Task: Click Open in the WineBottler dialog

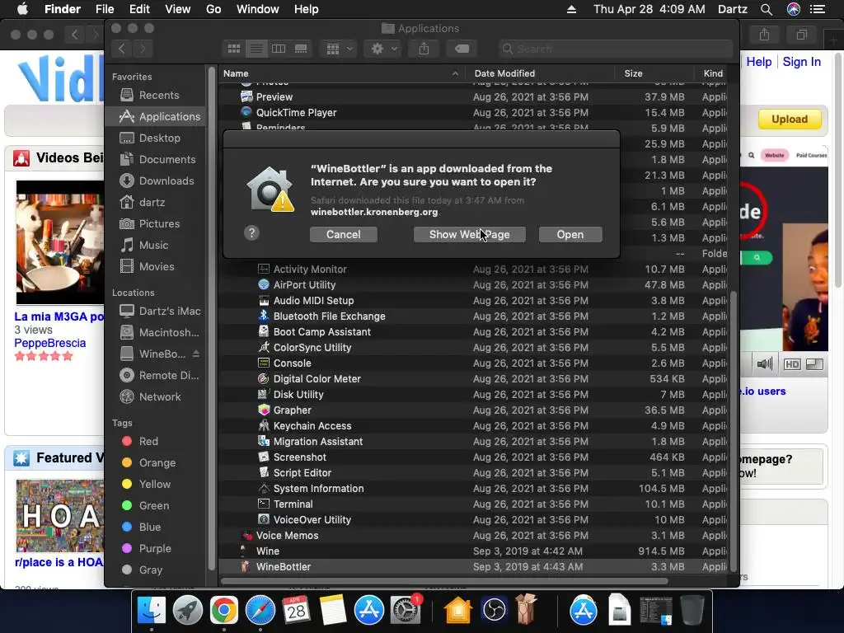Action: coord(570,234)
